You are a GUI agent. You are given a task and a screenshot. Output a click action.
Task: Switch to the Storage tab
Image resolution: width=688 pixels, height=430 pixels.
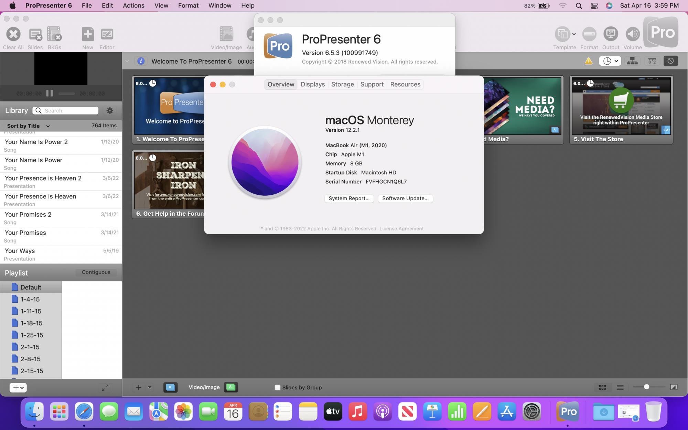342,85
